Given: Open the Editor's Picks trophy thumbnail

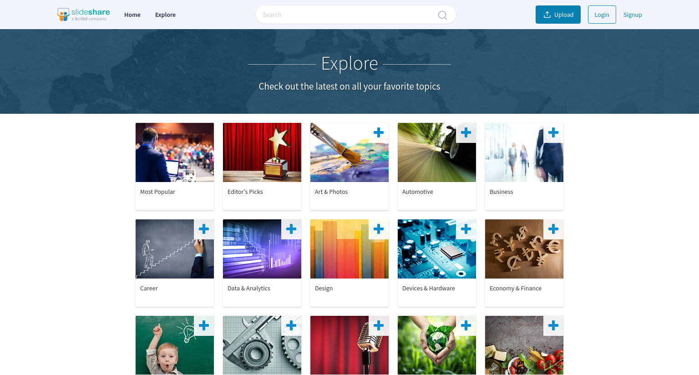Looking at the screenshot, I should pyautogui.click(x=262, y=152).
